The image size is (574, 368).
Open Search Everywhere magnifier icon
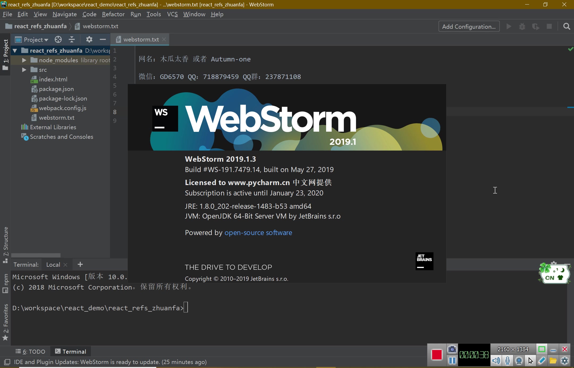(x=567, y=26)
